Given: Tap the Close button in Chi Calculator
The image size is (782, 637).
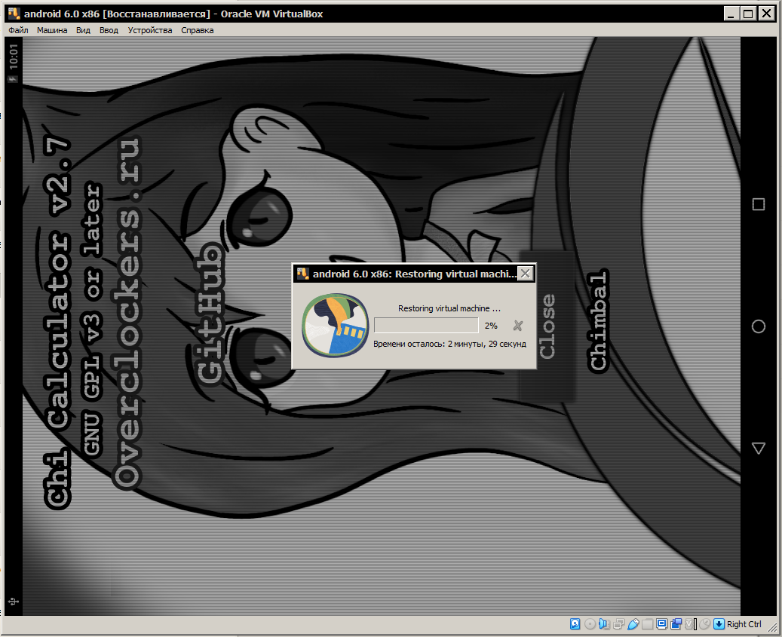Looking at the screenshot, I should click(547, 326).
